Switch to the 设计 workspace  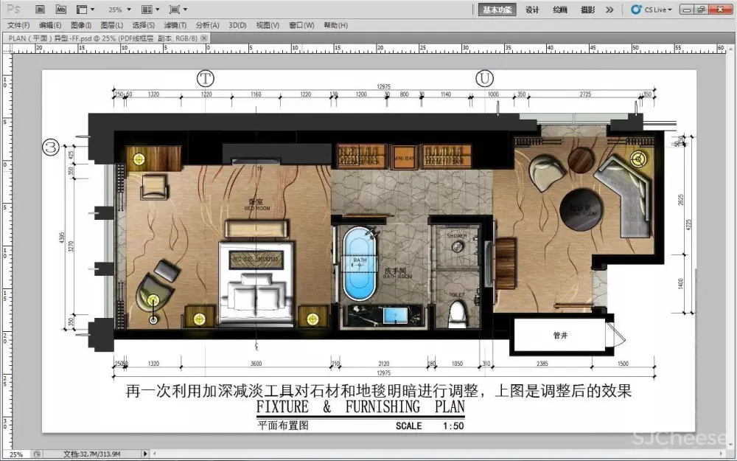[x=532, y=10]
